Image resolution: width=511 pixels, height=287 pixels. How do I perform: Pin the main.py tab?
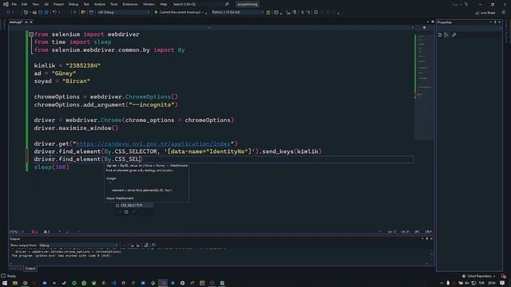point(26,22)
